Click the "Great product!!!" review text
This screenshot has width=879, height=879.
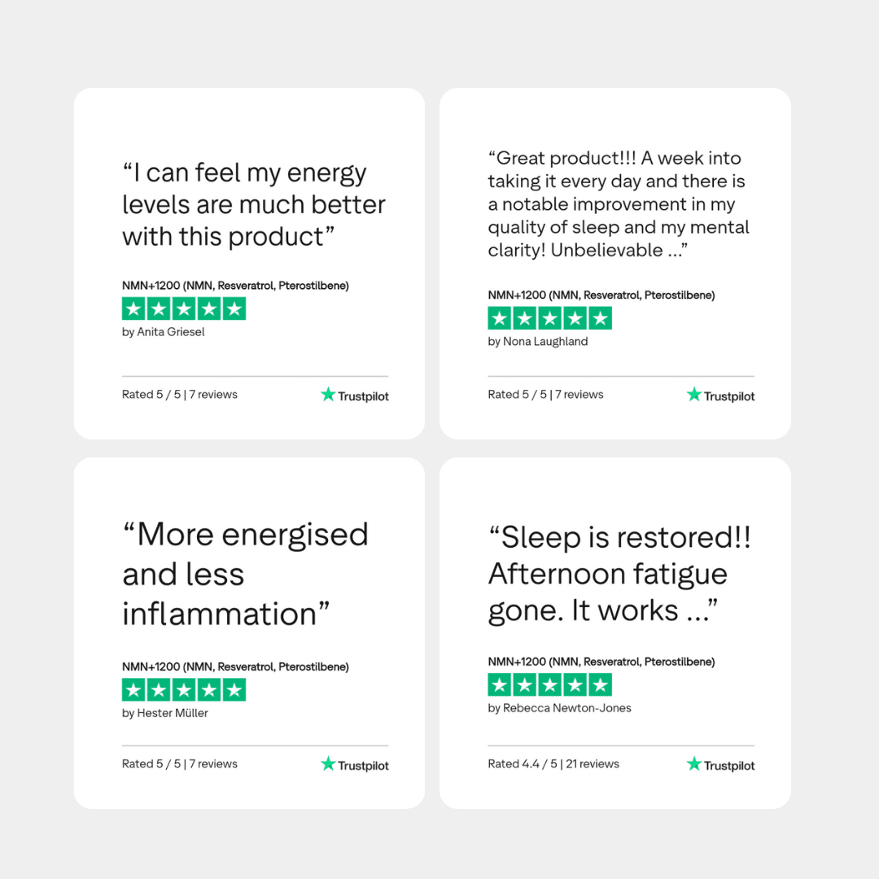click(x=619, y=204)
